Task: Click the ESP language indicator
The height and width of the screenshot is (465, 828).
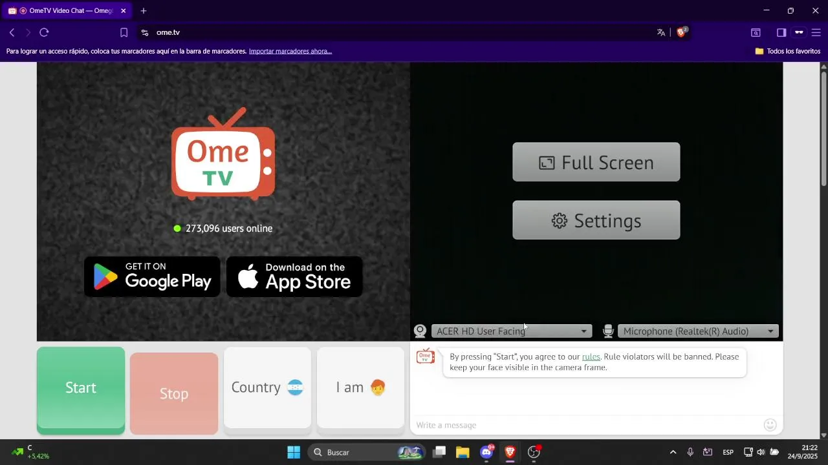Action: (x=728, y=452)
